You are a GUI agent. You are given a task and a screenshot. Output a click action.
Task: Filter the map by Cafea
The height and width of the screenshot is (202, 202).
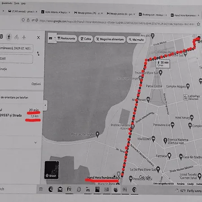click(x=86, y=39)
